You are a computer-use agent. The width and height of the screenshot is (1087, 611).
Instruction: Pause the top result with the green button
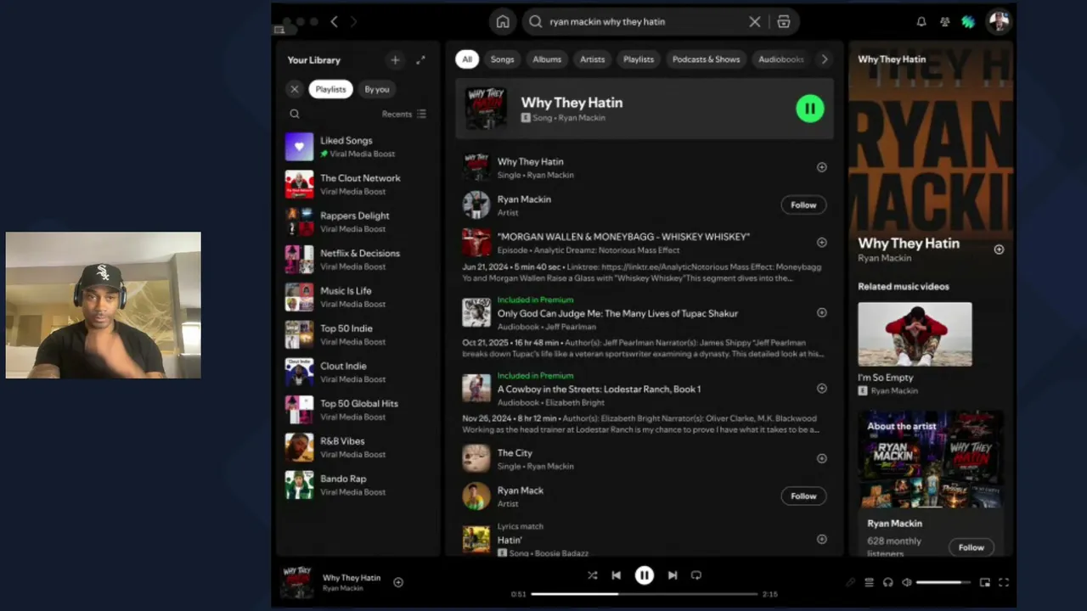click(810, 109)
